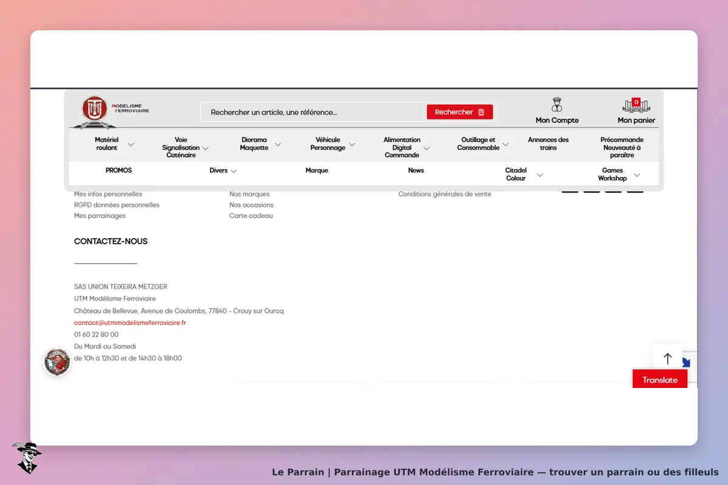Click the CONTACTEZ-NOUS heading
Image resolution: width=728 pixels, height=485 pixels.
pos(110,241)
